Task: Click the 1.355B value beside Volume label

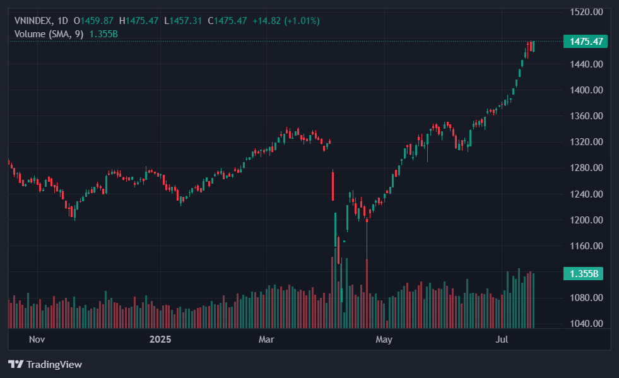Action: pos(103,34)
